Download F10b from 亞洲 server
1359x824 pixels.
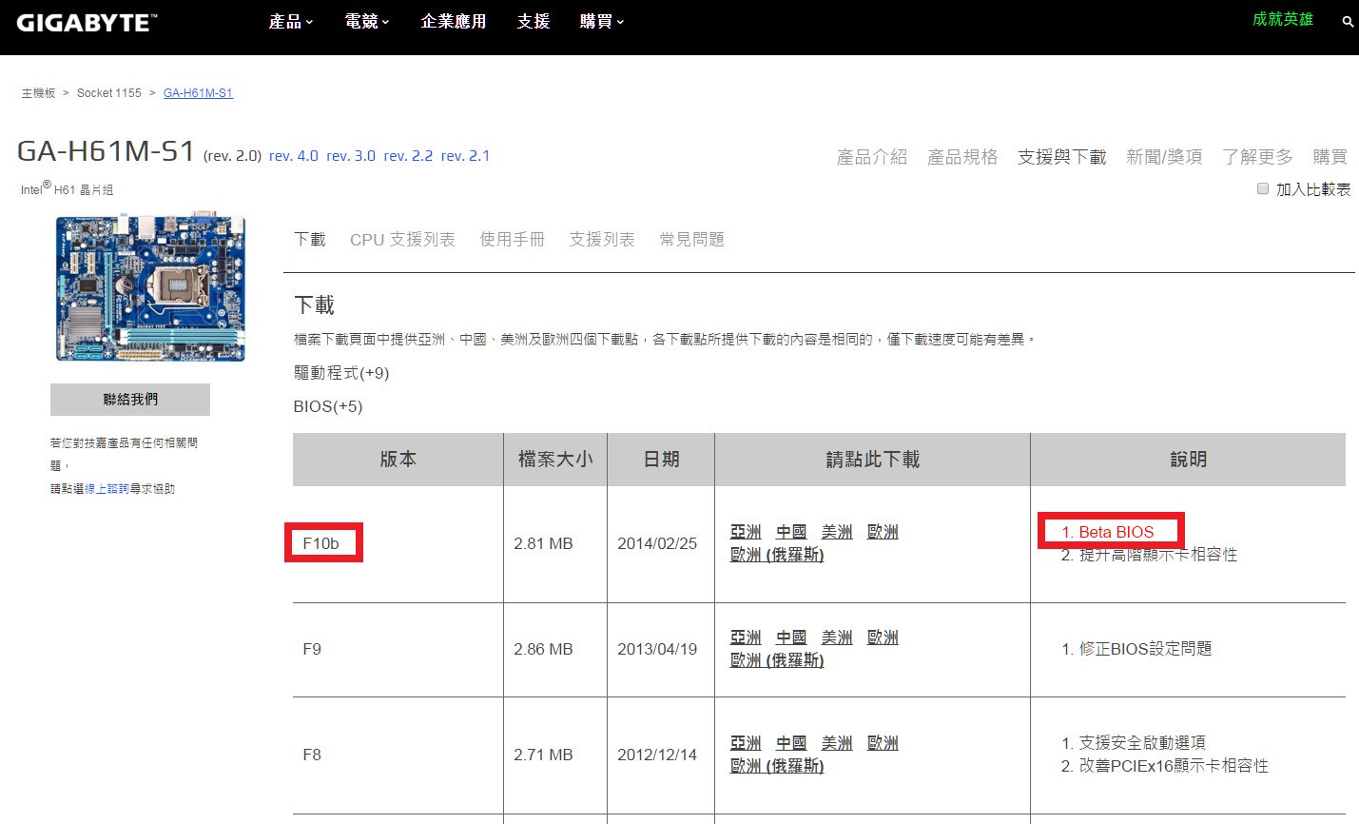click(746, 532)
